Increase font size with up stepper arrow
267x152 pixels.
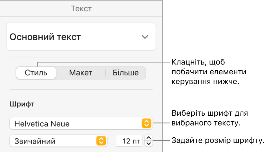pos(149,138)
